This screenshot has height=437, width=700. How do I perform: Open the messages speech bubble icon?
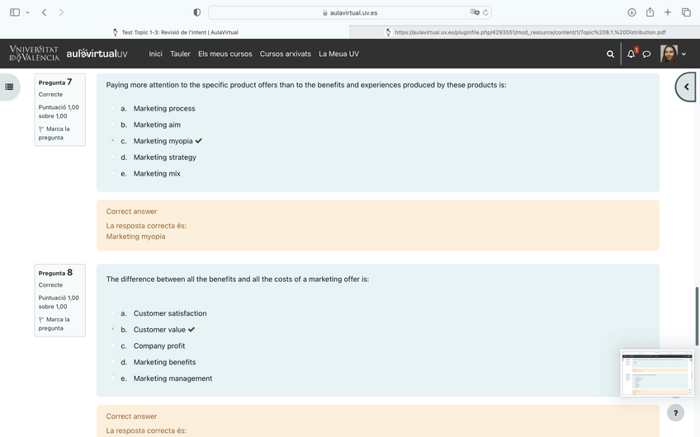pyautogui.click(x=647, y=54)
